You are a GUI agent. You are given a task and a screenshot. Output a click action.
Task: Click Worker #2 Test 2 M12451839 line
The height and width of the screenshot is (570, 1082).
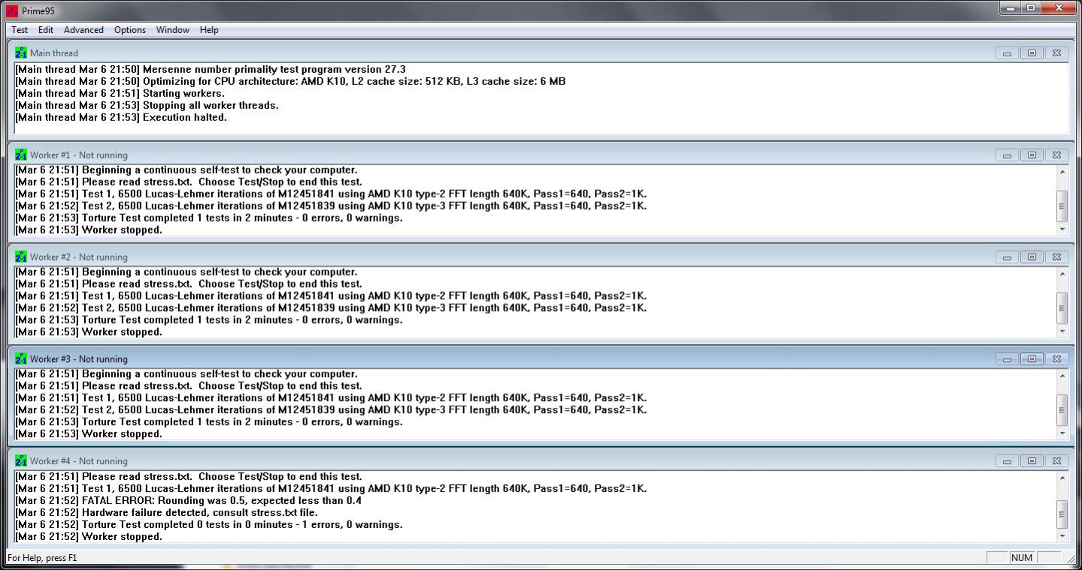[x=331, y=308]
